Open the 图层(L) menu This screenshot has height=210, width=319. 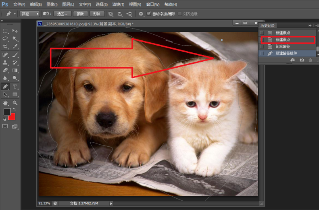[68, 4]
